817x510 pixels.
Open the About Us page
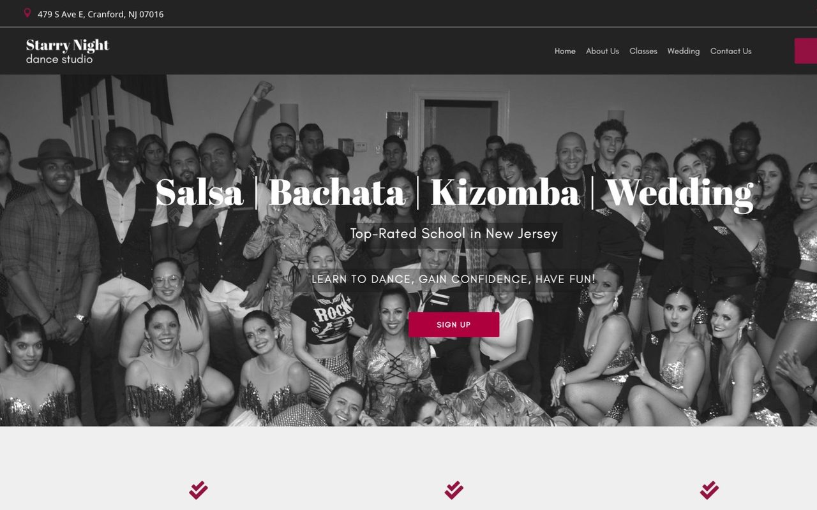[x=603, y=51]
